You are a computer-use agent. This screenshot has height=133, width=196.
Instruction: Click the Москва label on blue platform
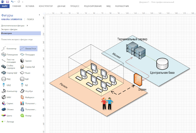116,56
